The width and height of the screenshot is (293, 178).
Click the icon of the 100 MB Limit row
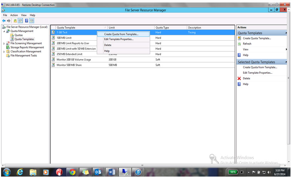coord(53,38)
